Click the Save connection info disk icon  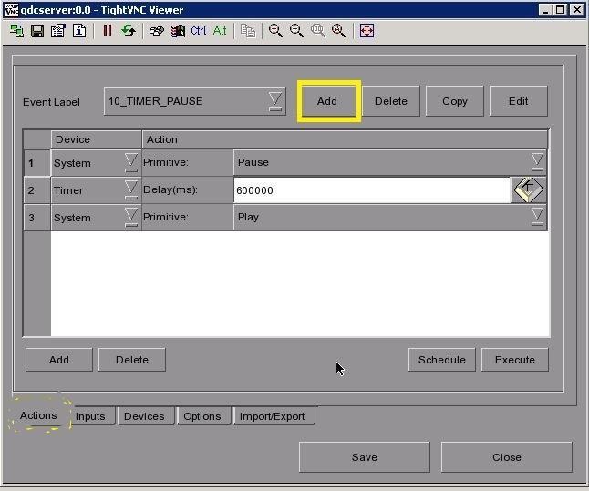[x=37, y=30]
